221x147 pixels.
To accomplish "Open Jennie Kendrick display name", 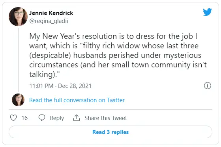I will pyautogui.click(x=51, y=13).
